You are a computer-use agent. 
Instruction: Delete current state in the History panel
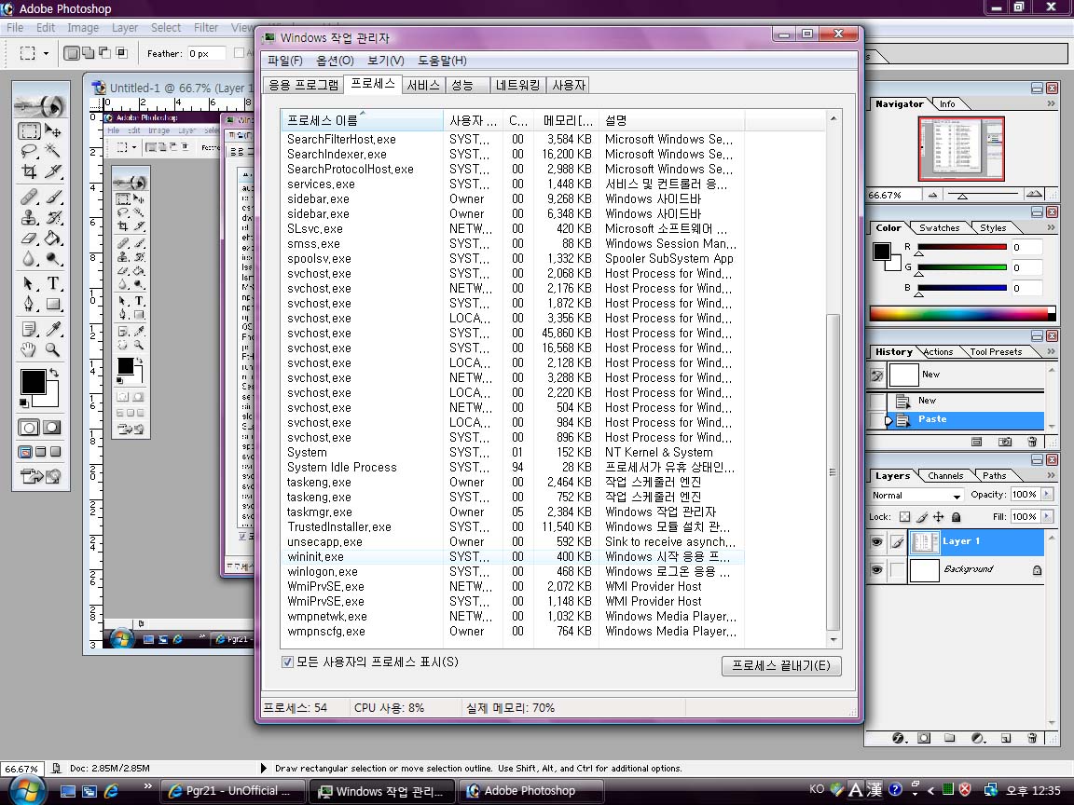click(1032, 443)
